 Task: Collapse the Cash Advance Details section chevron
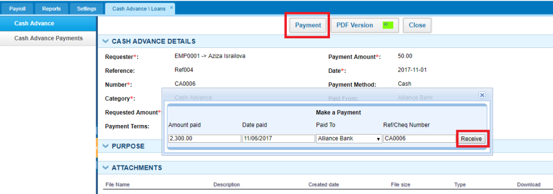pos(105,41)
